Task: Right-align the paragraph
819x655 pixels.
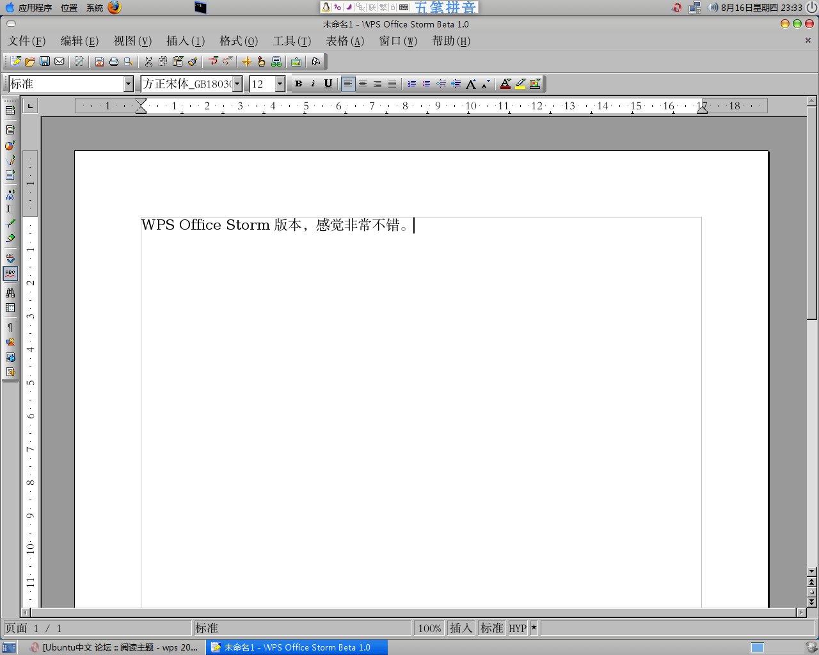Action: [x=378, y=84]
